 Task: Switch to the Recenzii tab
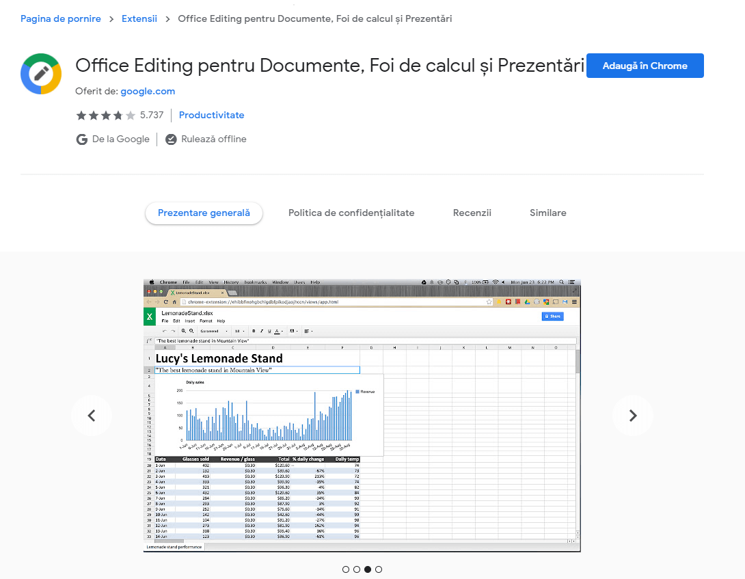472,213
